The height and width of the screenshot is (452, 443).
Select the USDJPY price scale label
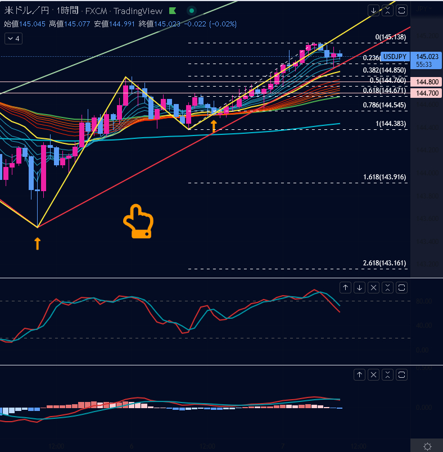[395, 56]
